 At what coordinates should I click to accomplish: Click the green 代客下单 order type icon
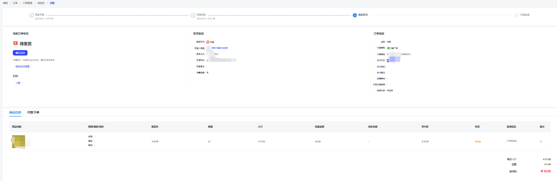(388, 48)
